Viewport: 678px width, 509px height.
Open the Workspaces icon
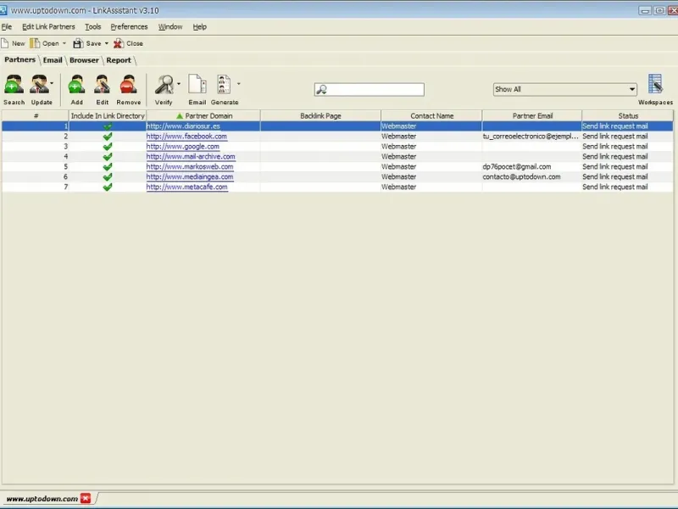point(655,85)
